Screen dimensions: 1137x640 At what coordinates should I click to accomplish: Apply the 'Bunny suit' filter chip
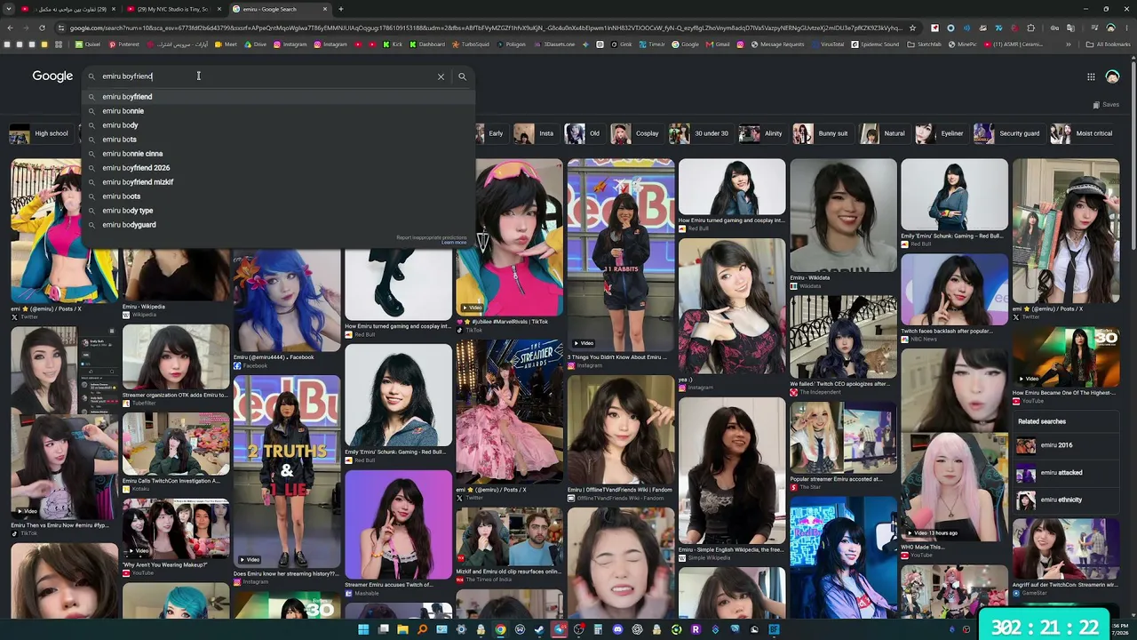821,133
